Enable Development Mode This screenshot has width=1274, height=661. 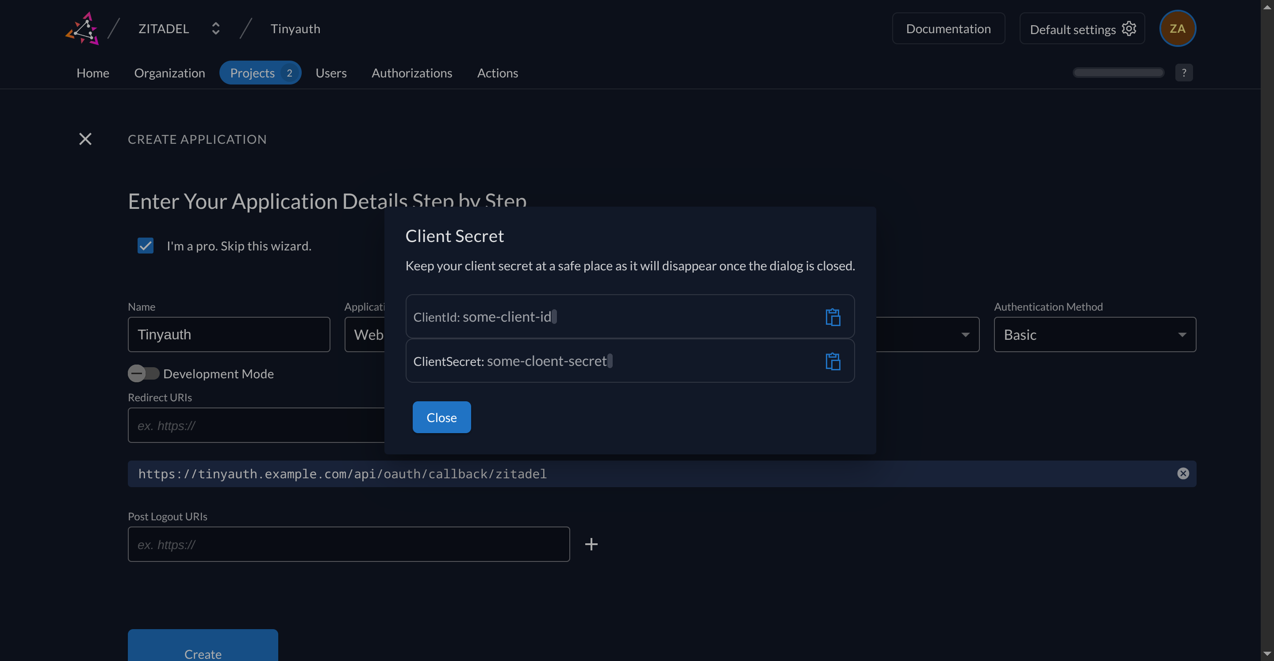click(143, 373)
